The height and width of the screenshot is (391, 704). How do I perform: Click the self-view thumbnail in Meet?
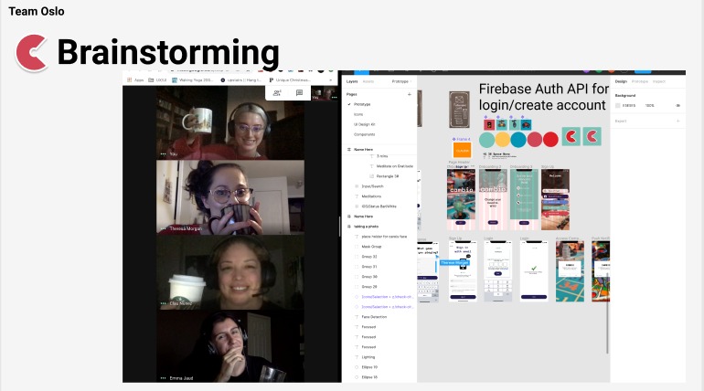[324, 93]
